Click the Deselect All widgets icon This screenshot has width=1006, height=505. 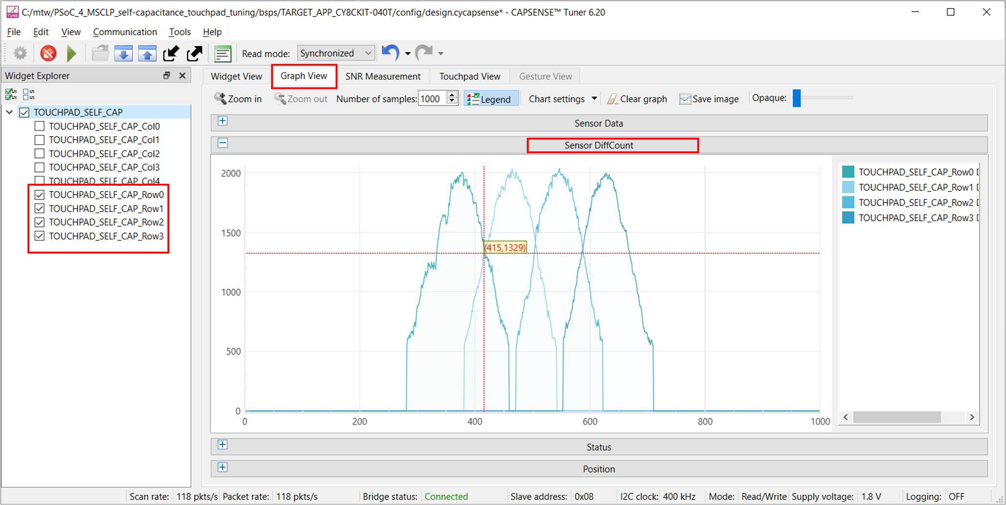[29, 94]
